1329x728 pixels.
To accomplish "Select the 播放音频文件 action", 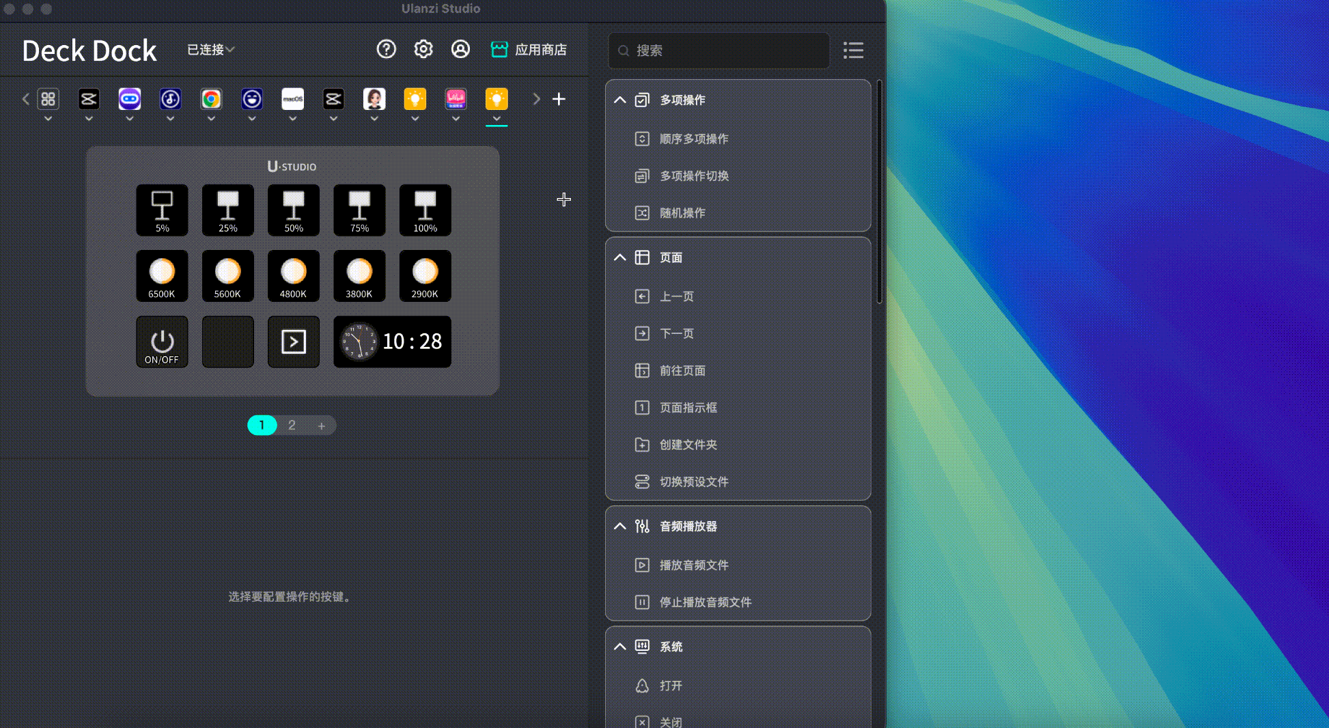I will click(x=693, y=565).
